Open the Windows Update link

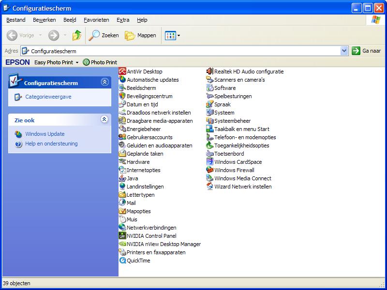(45, 134)
